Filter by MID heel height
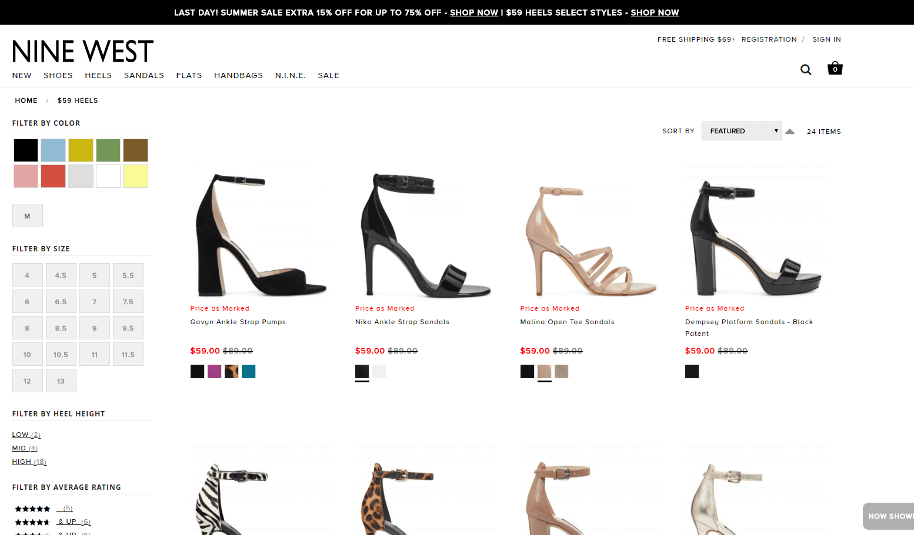914x535 pixels. 25,448
